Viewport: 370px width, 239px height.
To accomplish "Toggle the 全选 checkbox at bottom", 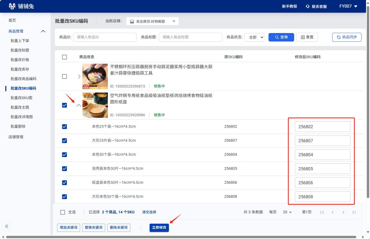I will [x=63, y=212].
